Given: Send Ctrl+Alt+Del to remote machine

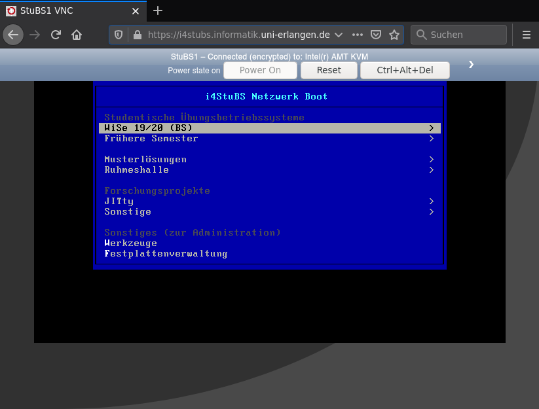Looking at the screenshot, I should pyautogui.click(x=405, y=70).
